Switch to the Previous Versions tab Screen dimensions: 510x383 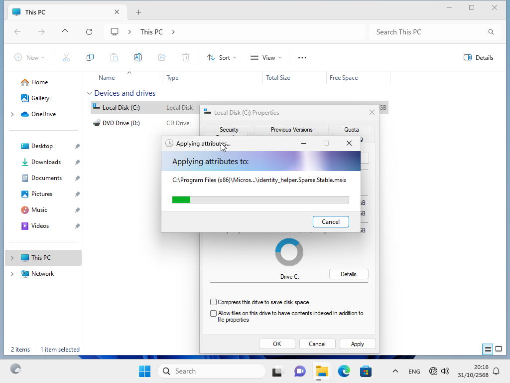(x=291, y=130)
